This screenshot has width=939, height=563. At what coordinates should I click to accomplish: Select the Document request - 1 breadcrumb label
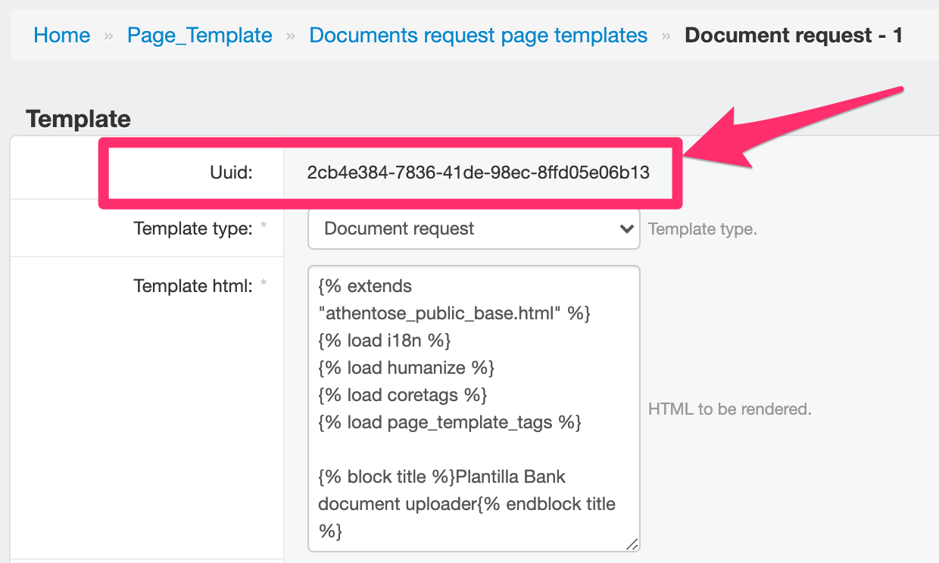[x=792, y=35]
